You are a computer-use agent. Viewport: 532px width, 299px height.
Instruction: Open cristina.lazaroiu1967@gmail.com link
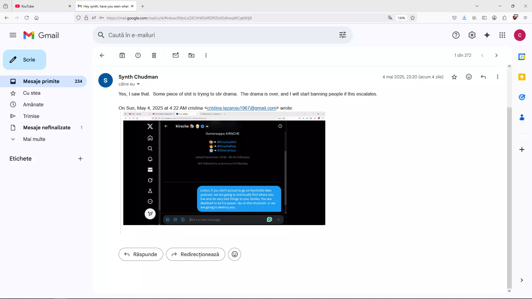tap(241, 108)
